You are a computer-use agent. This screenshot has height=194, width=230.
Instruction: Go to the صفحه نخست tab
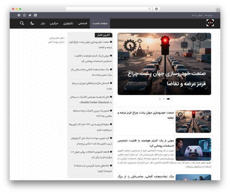[x=100, y=23]
